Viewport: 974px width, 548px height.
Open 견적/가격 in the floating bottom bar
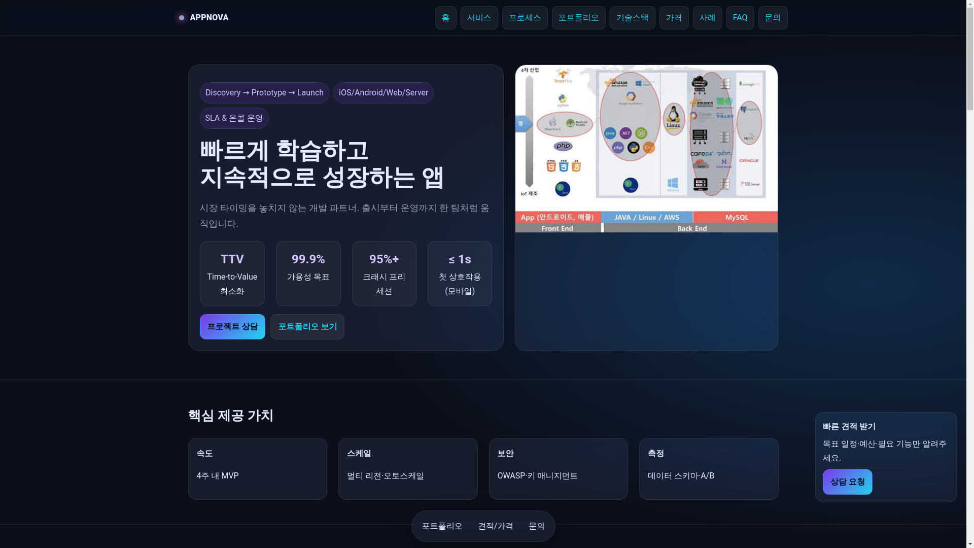pyautogui.click(x=496, y=526)
